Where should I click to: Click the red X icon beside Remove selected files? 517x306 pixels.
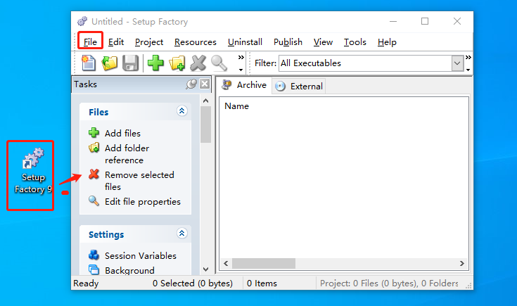coord(94,174)
